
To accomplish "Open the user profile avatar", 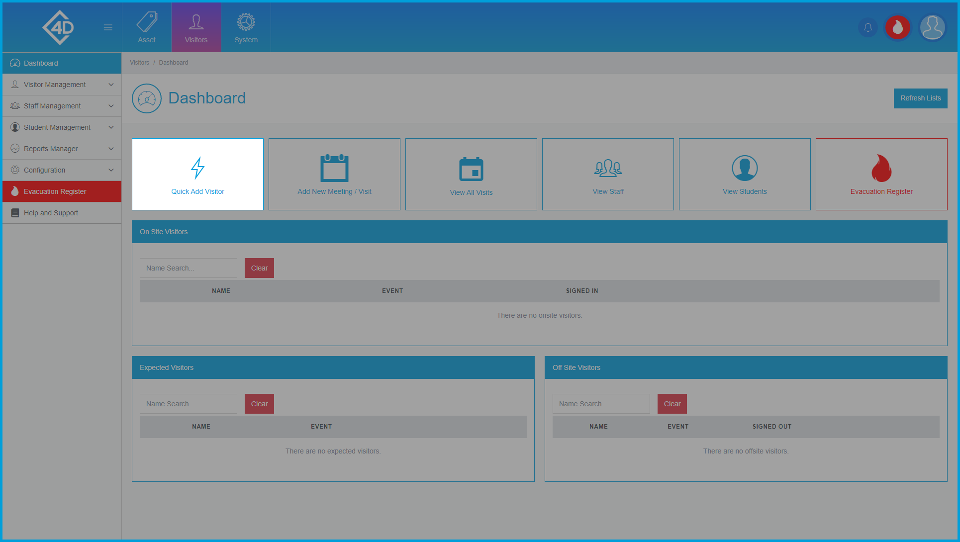I will [x=933, y=27].
